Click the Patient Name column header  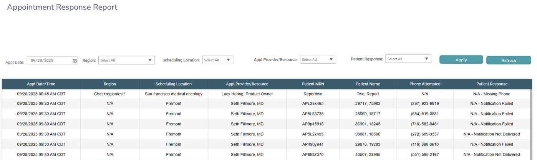pyautogui.click(x=368, y=84)
